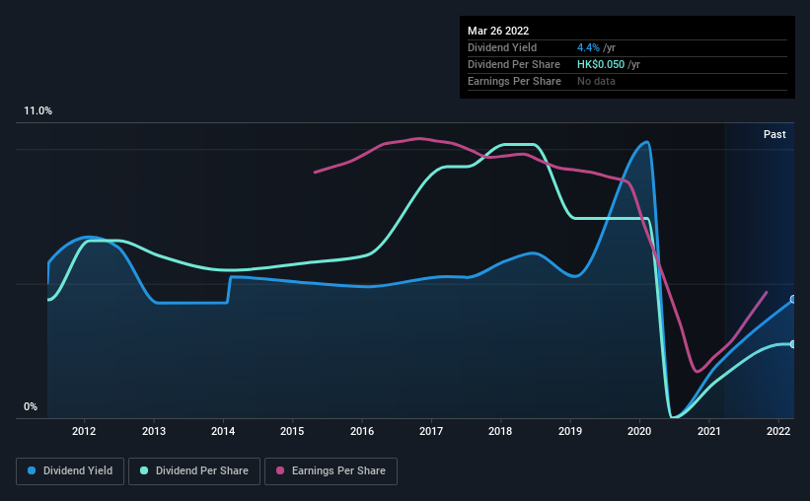Click the 2012 x-axis label
The width and height of the screenshot is (810, 501).
pyautogui.click(x=84, y=431)
